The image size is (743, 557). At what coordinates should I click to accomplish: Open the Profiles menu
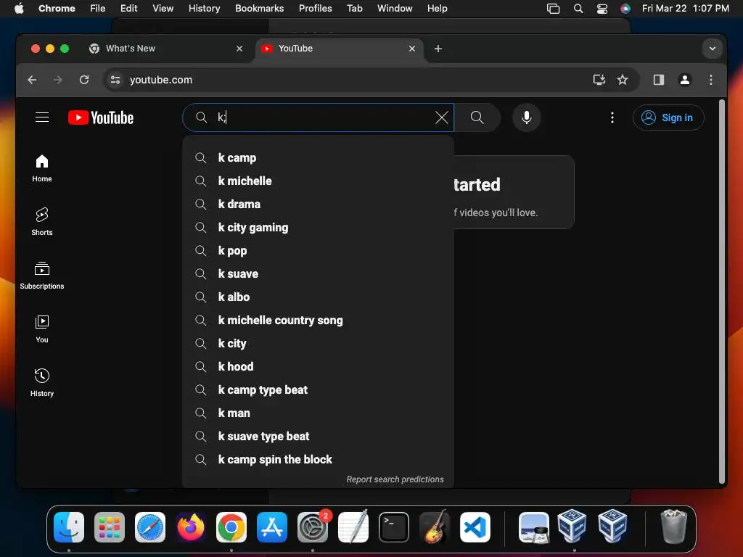click(315, 8)
